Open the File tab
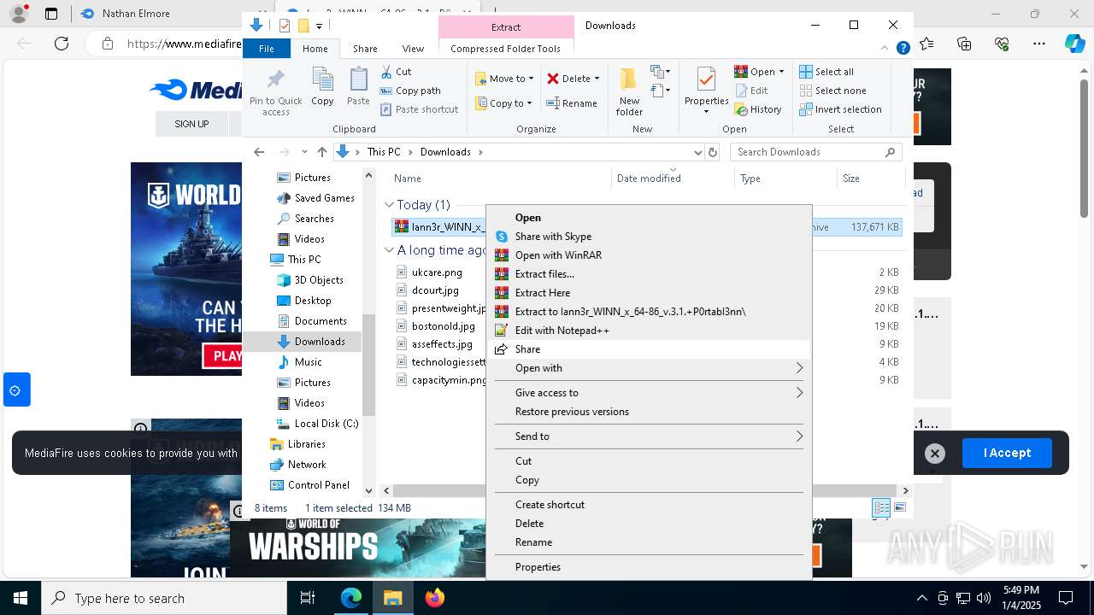The image size is (1094, 615). [x=267, y=49]
